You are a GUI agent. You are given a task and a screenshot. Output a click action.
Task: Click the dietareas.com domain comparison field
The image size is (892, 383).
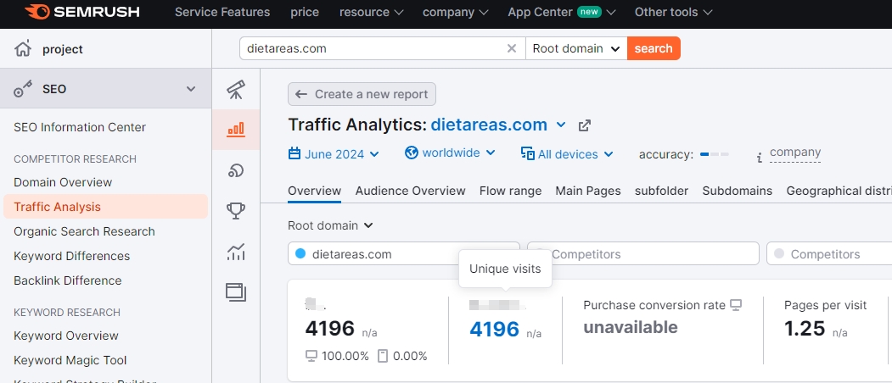(404, 253)
